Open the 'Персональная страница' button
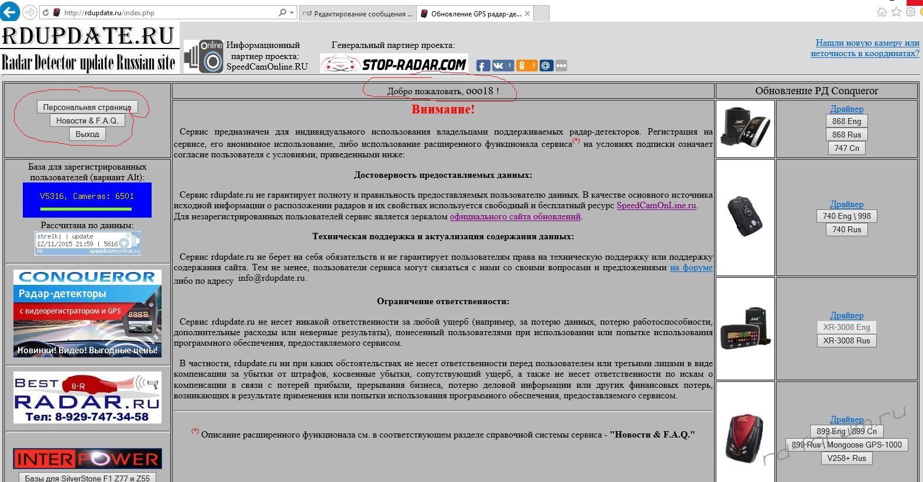 click(x=87, y=107)
